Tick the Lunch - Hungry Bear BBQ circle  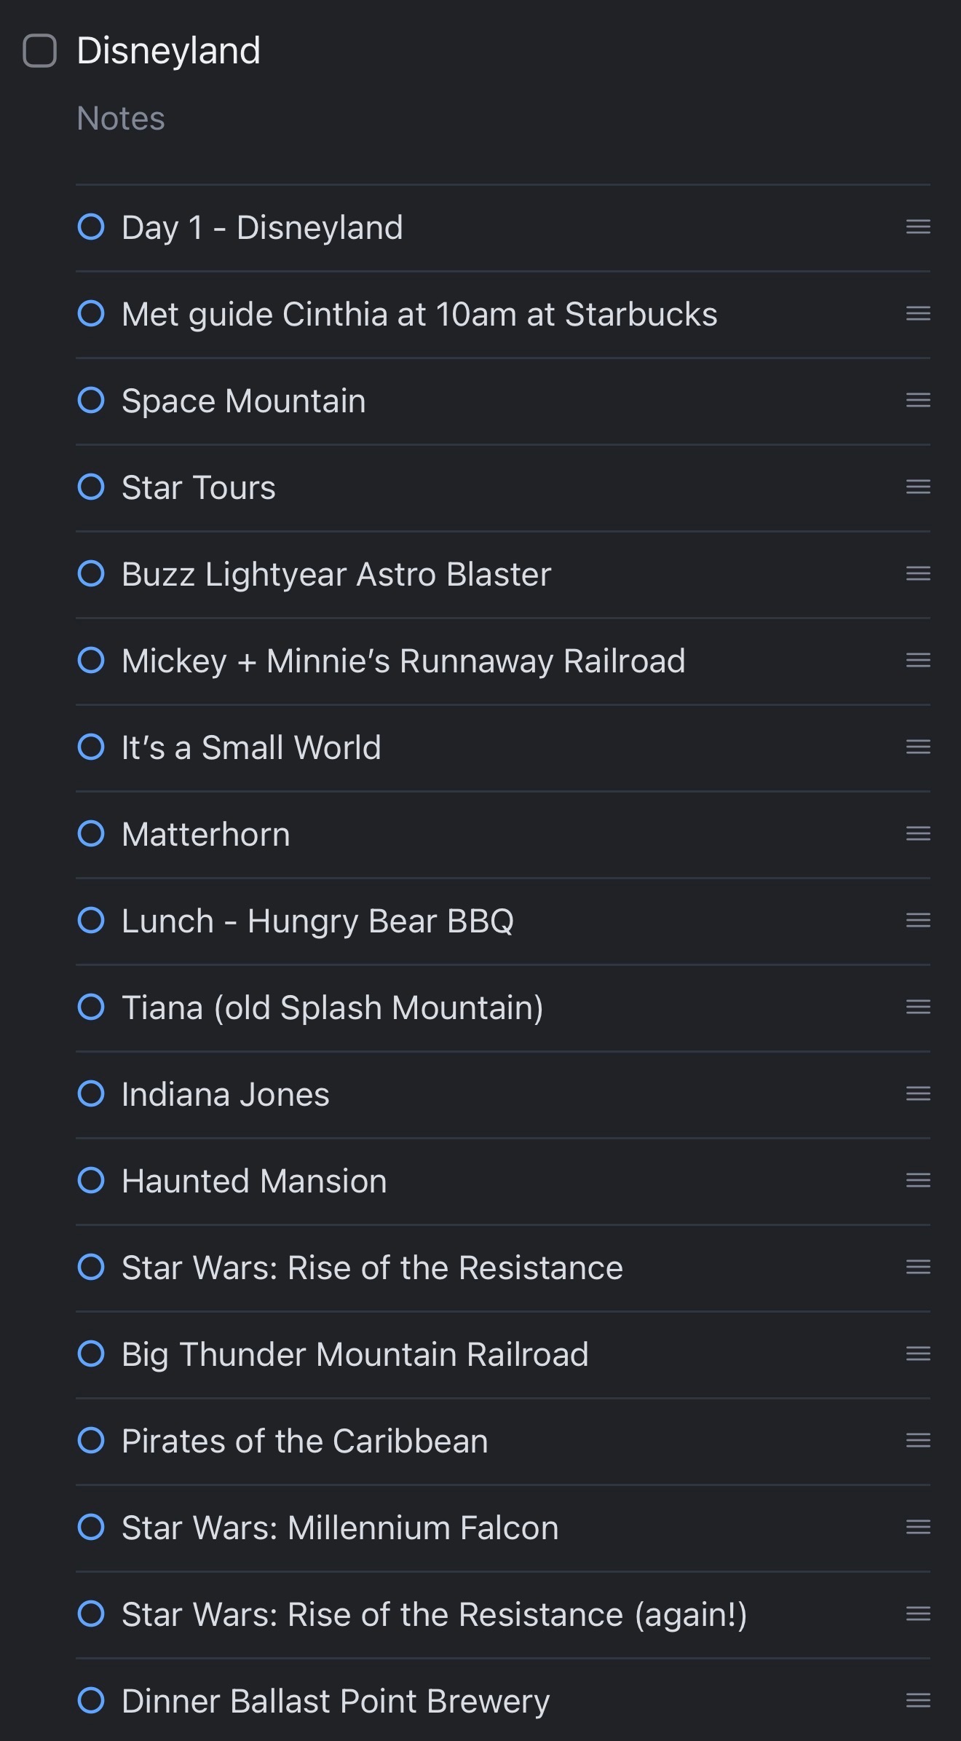[x=91, y=920]
